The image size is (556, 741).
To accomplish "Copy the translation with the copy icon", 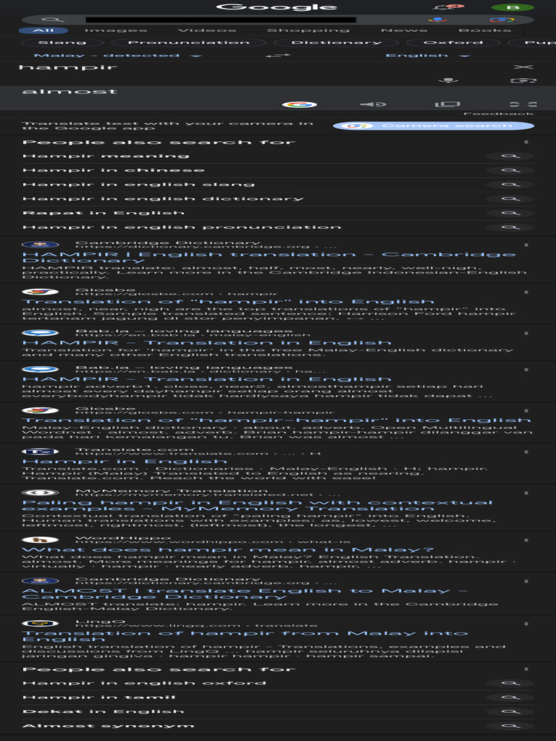I will [x=447, y=104].
